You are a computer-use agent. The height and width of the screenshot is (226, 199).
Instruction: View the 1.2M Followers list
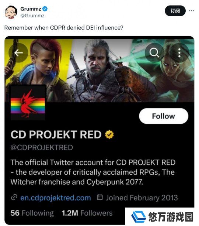pyautogui.click(x=87, y=213)
